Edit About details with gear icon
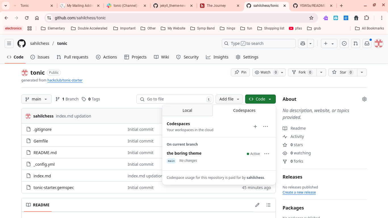388x218 pixels. pos(364,99)
